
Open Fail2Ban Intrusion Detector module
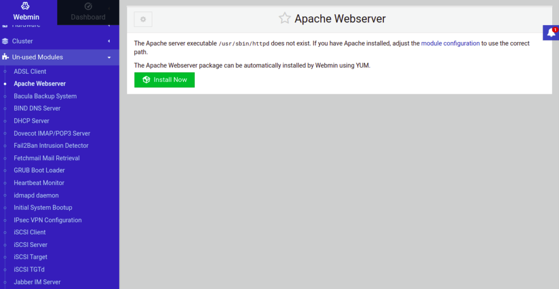51,146
